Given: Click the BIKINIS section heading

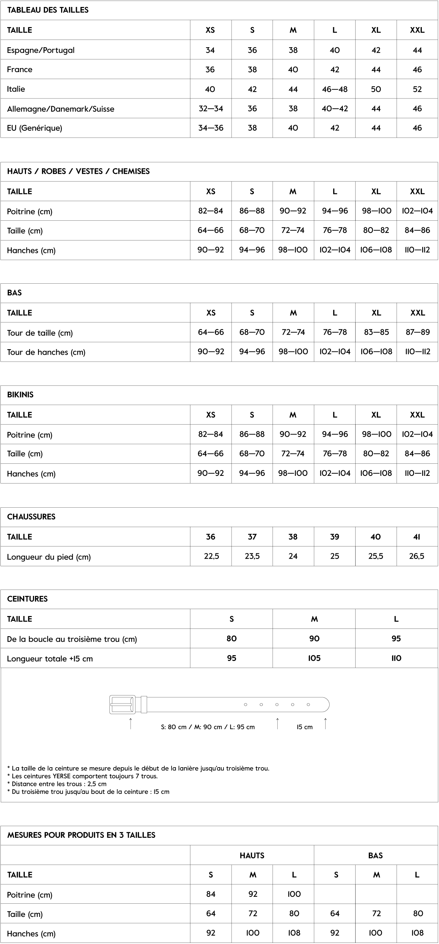Looking at the screenshot, I should [20, 395].
